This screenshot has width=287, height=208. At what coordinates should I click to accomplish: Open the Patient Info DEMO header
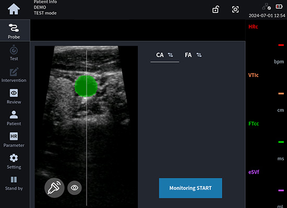45,7
